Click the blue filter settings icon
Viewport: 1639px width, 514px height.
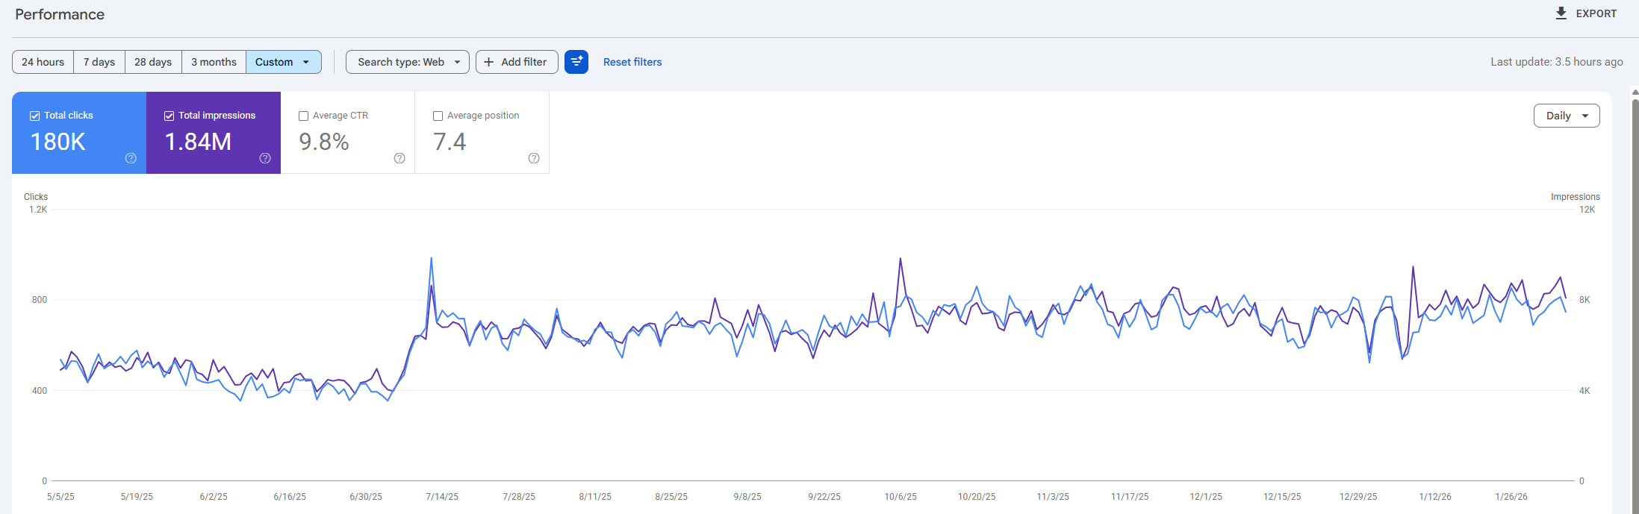[576, 62]
